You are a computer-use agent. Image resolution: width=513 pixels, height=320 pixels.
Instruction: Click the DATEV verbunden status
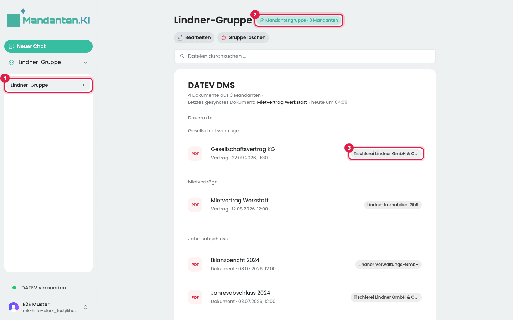point(43,288)
